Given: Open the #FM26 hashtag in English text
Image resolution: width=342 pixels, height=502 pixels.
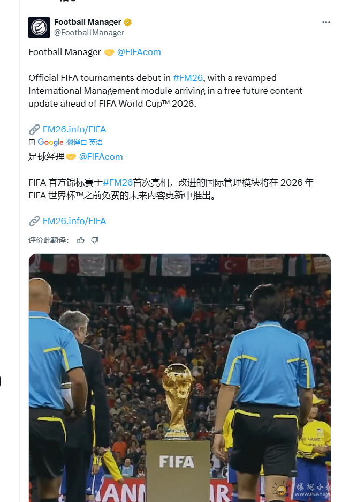Looking at the screenshot, I should pos(188,78).
